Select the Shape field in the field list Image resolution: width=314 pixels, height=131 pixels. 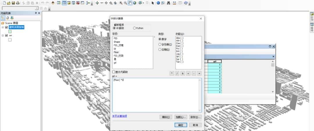coord(117,42)
